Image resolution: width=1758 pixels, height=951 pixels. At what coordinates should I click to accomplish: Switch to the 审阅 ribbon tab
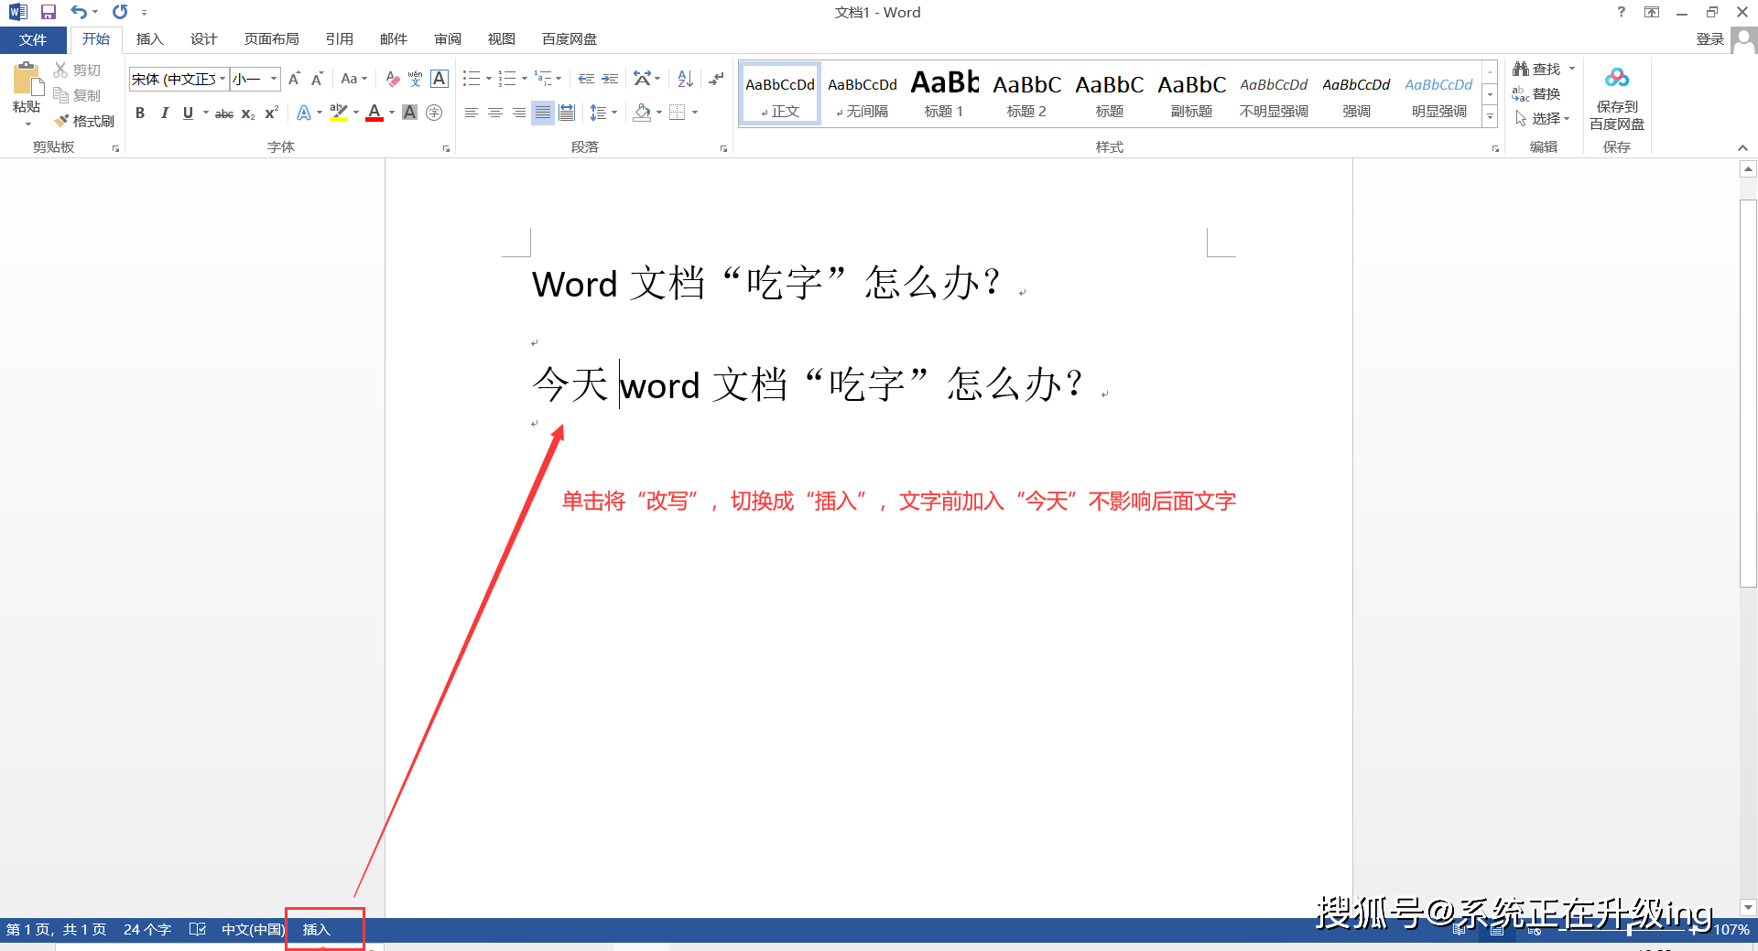point(447,38)
